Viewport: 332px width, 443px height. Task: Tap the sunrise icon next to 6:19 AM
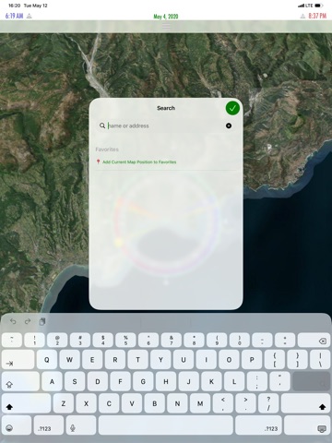coord(30,16)
